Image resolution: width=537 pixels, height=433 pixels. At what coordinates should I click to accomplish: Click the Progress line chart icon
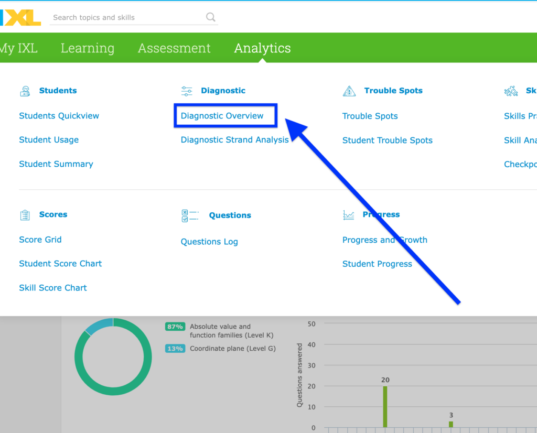point(349,215)
